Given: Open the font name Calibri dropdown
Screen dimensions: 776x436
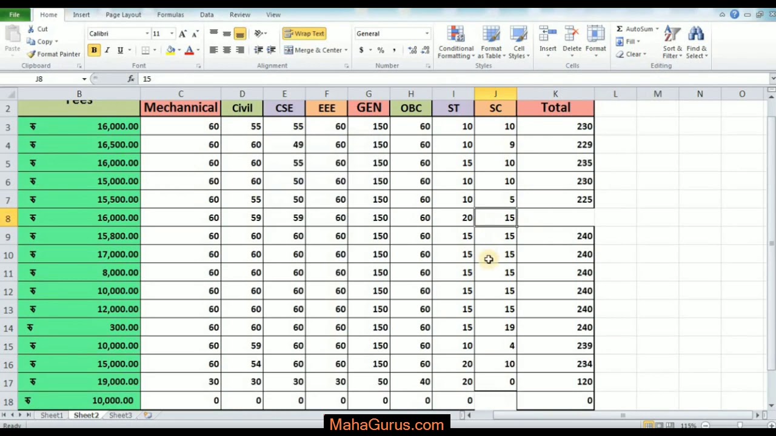Looking at the screenshot, I should [147, 34].
